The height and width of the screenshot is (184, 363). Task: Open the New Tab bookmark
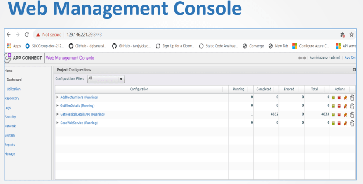click(278, 46)
